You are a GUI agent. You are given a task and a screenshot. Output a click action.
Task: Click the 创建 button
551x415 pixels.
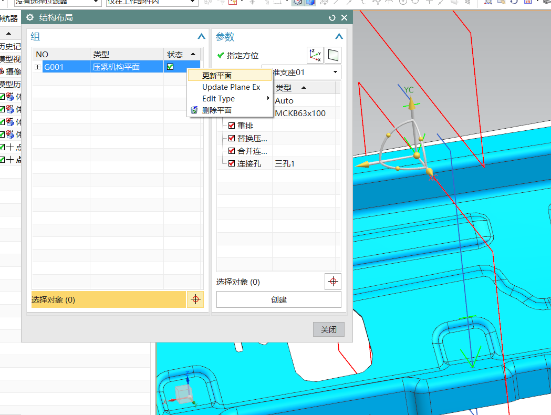[279, 300]
